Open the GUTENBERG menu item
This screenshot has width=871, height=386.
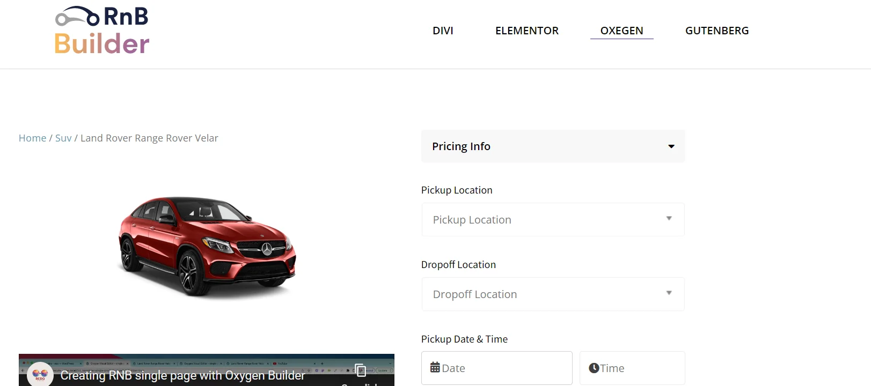pos(716,31)
